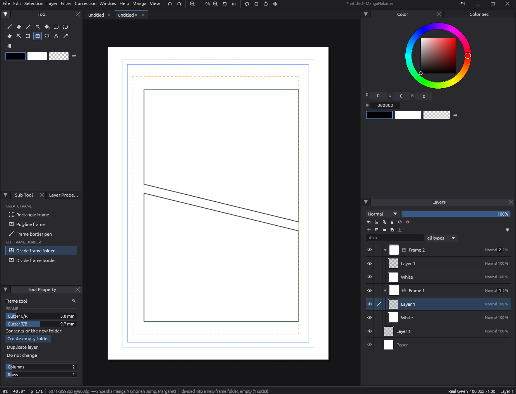Screen dimensions: 516x394
Task: Open the Manga menu
Action: [x=139, y=3]
